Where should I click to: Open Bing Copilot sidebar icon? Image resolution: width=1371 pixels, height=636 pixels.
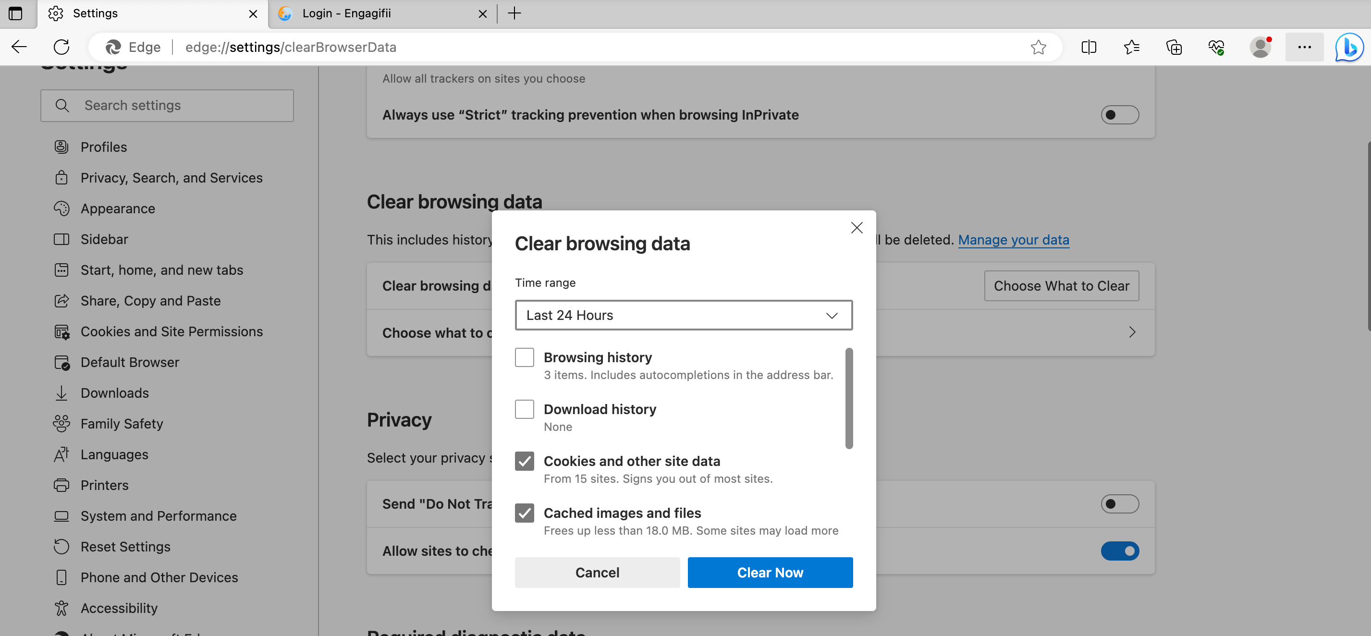[1349, 47]
